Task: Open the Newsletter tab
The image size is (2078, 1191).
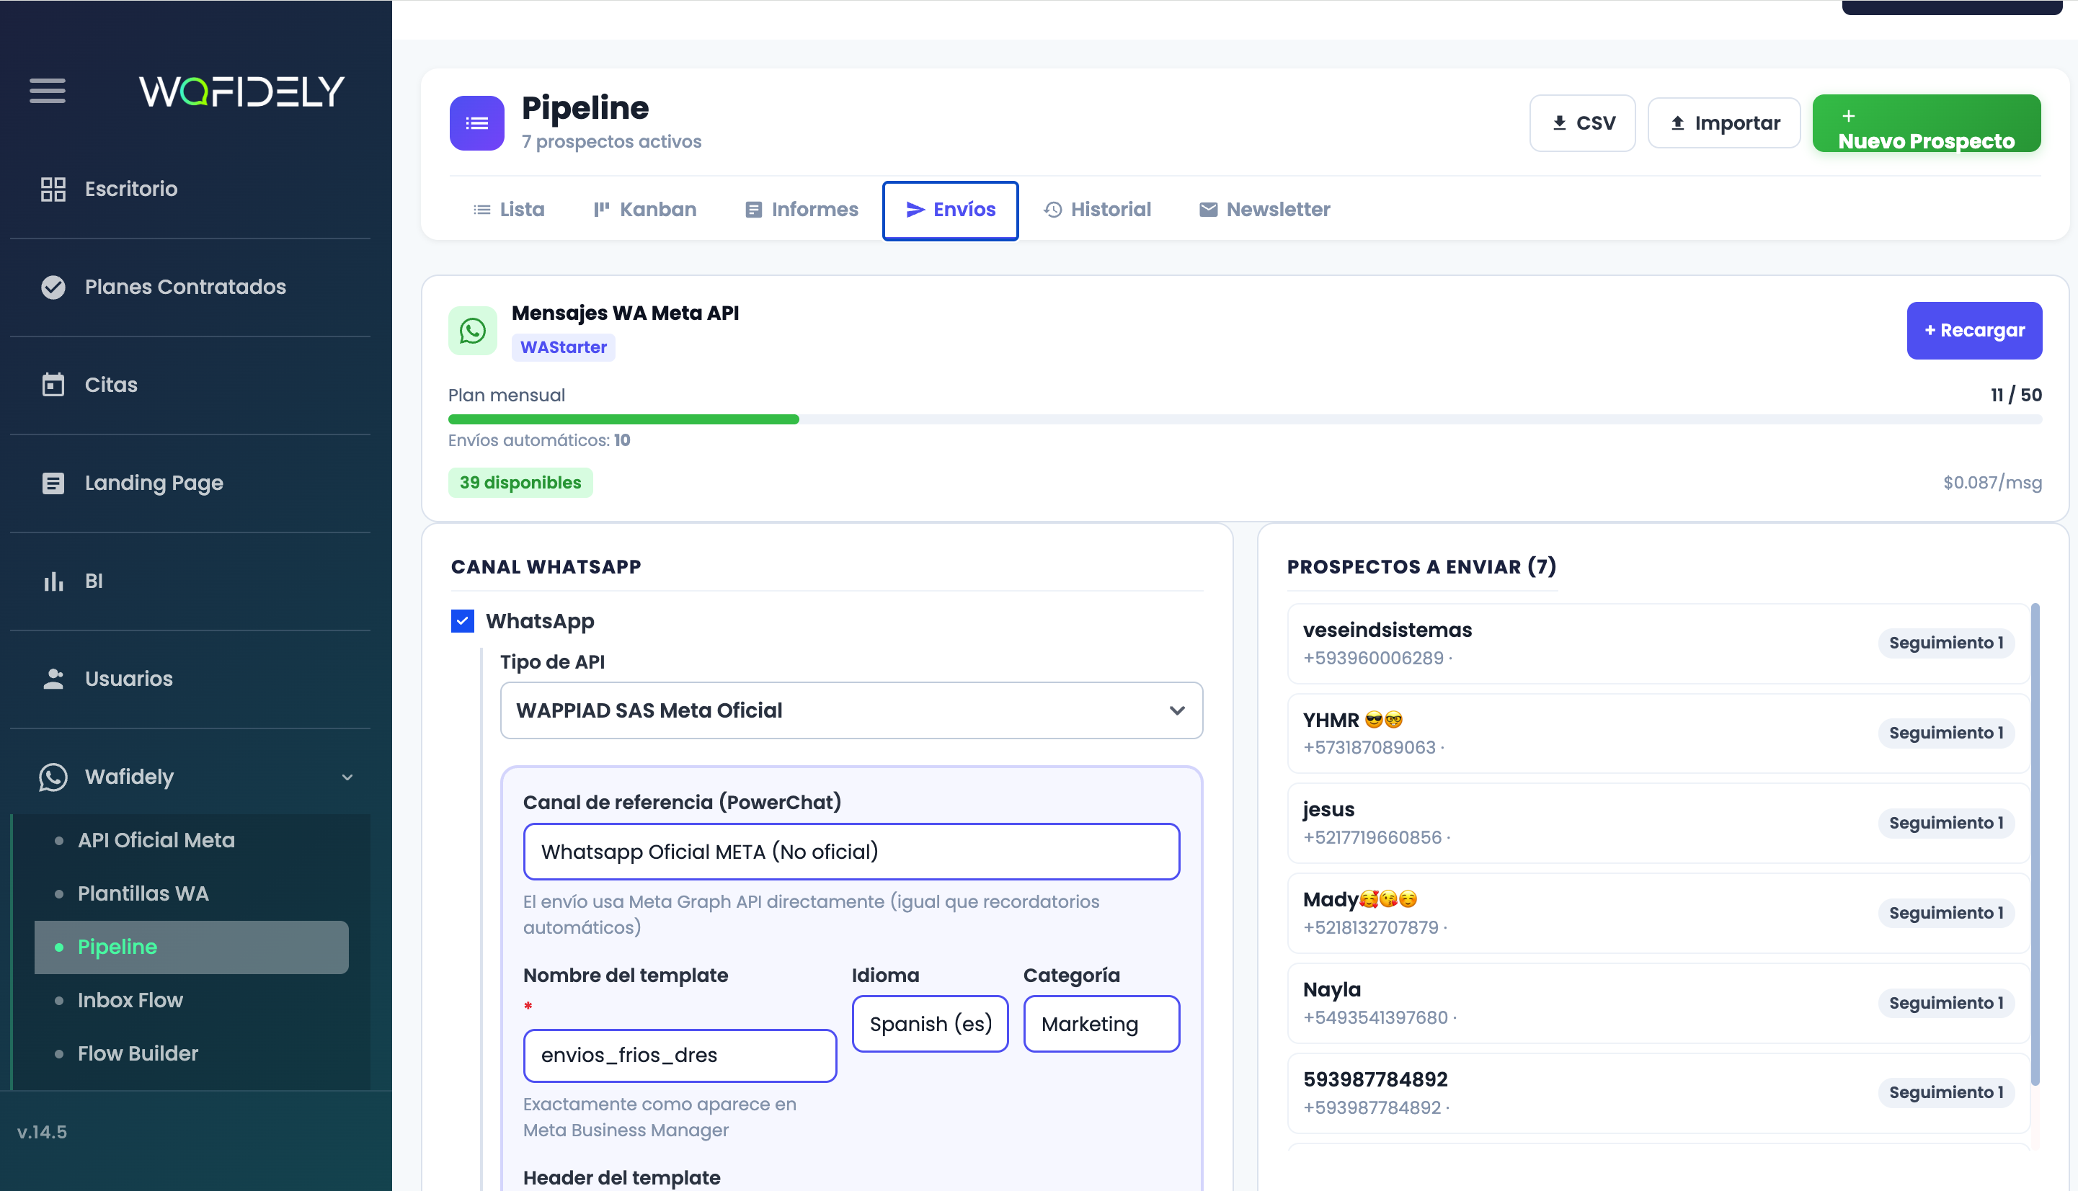Action: (1265, 210)
